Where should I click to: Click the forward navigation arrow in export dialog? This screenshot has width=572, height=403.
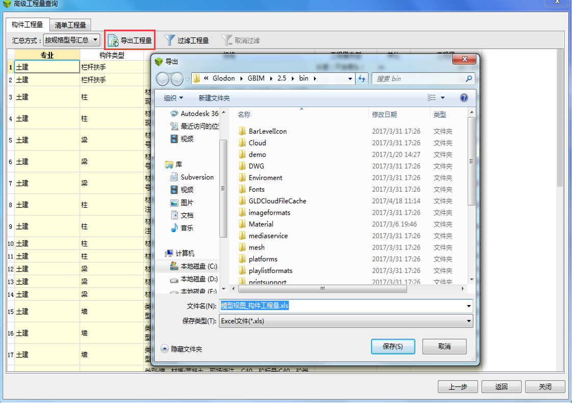(x=177, y=79)
